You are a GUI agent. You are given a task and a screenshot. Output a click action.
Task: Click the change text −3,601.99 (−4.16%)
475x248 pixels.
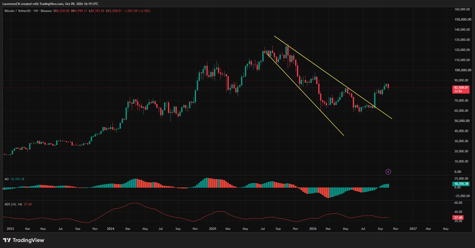click(x=137, y=11)
